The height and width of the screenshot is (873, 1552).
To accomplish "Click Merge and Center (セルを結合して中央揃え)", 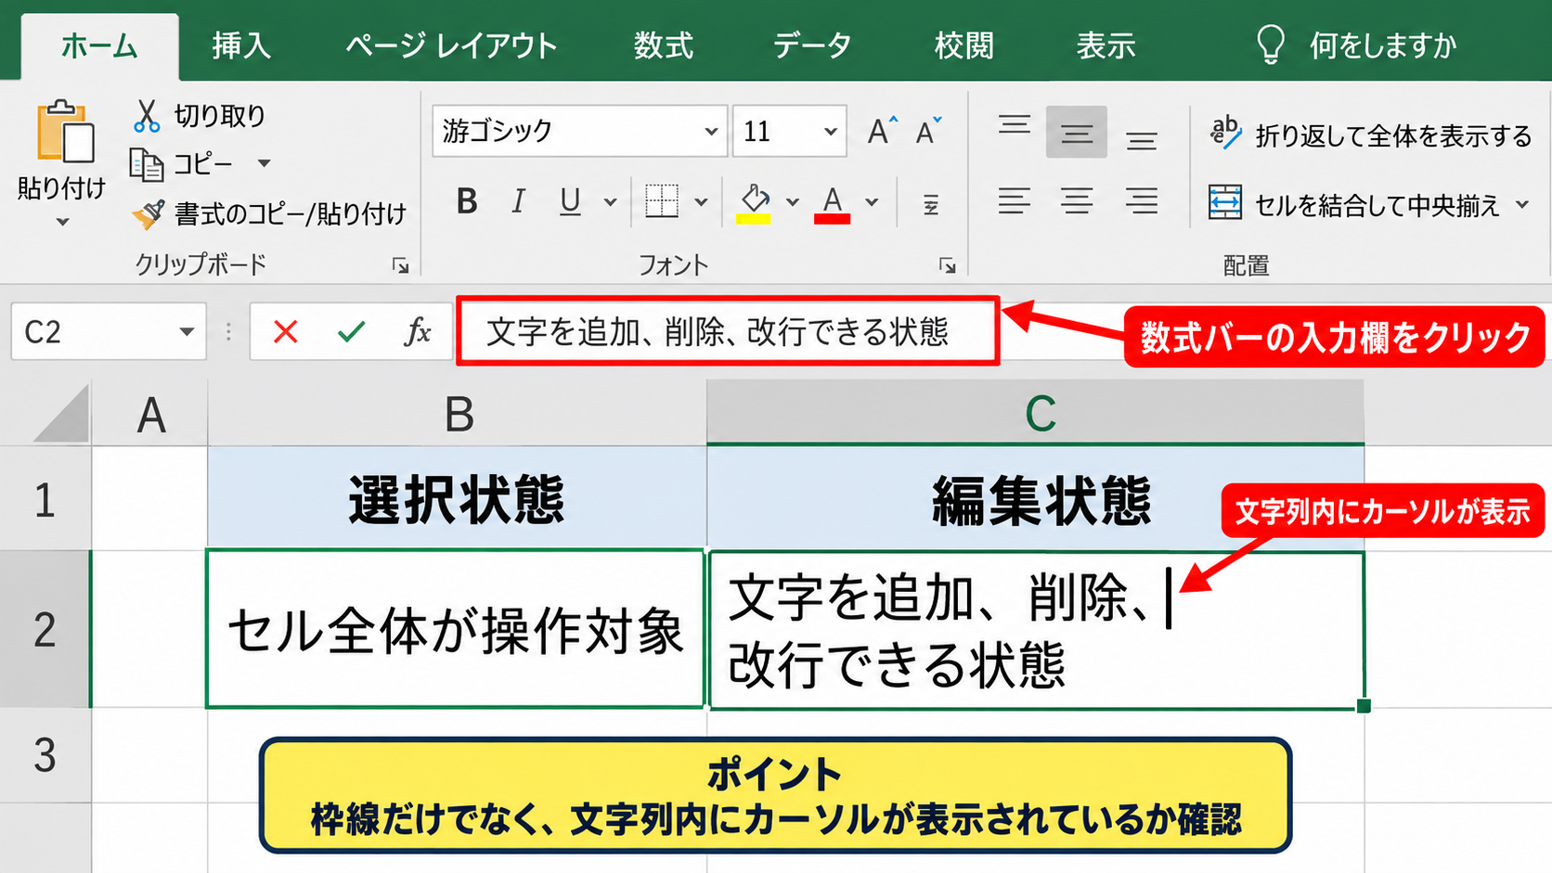I will pos(1353,204).
